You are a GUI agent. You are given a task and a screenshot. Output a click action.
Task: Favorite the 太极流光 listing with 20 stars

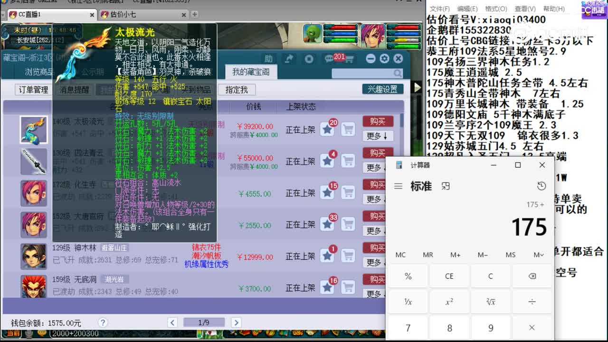coord(327,129)
